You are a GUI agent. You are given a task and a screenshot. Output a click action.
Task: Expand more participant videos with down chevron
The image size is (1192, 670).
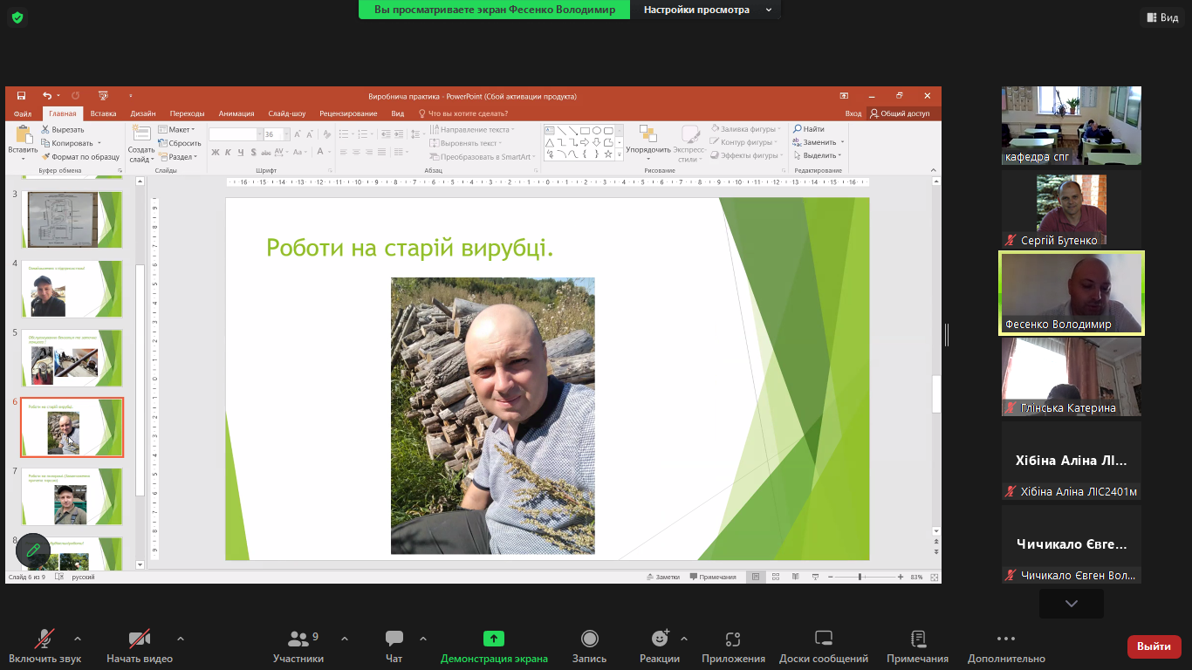coord(1071,604)
